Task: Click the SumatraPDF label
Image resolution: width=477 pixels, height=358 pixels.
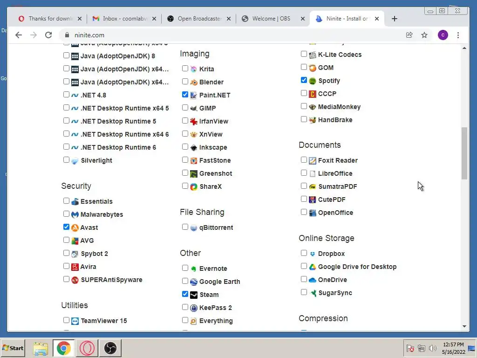Action: point(338,186)
